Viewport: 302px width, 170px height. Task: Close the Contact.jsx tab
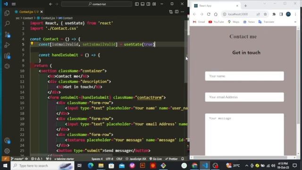[42, 12]
